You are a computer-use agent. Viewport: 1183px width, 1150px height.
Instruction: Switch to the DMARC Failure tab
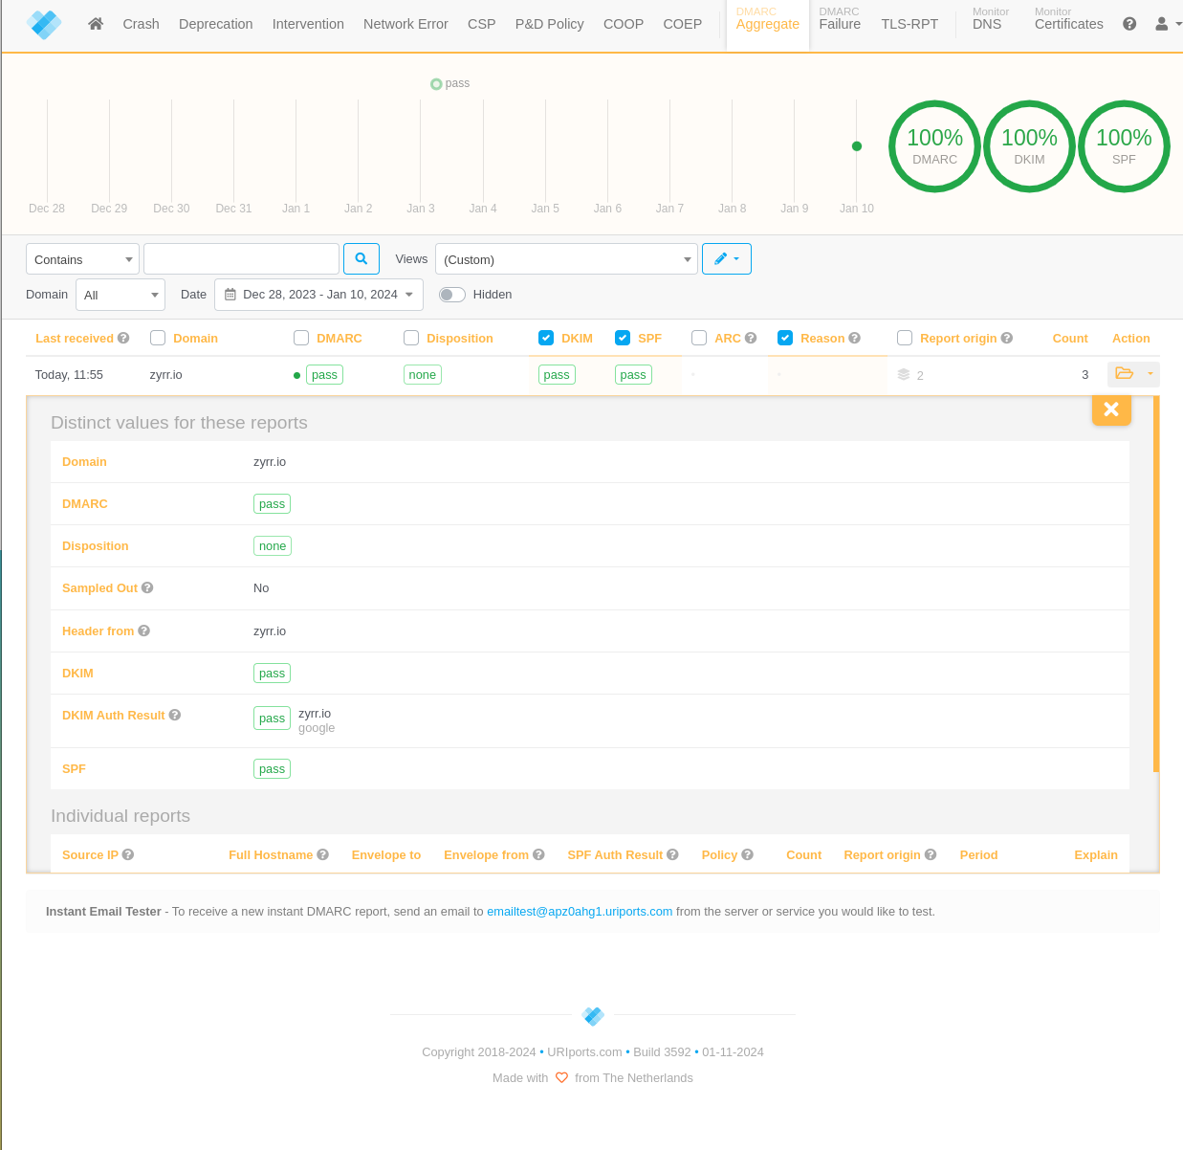coord(839,23)
